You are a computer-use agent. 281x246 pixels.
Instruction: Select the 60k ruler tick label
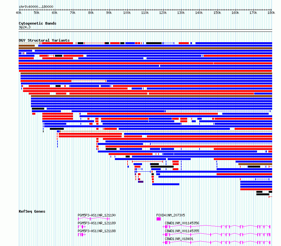tap(55, 13)
